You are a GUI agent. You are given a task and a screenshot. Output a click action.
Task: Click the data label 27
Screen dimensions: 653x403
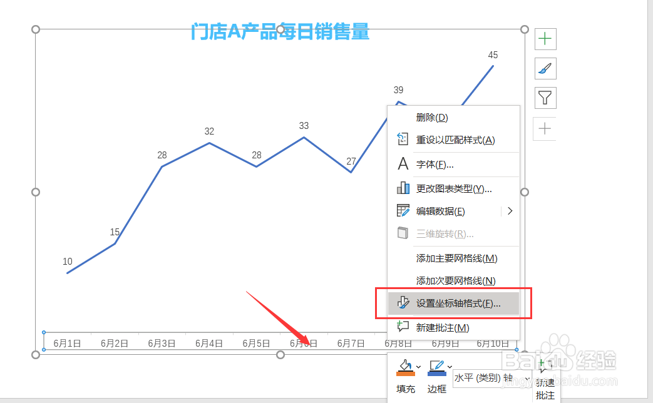click(351, 161)
